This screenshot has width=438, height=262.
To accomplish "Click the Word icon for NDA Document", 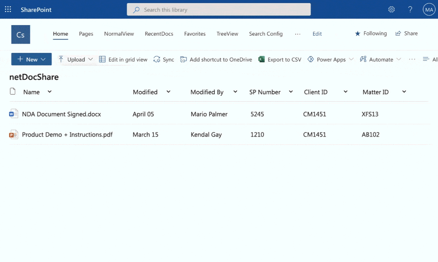I will (13, 114).
